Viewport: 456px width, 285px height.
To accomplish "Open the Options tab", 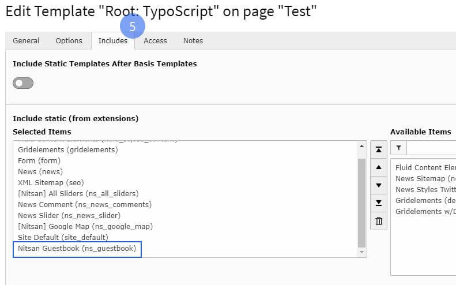I will pos(69,41).
